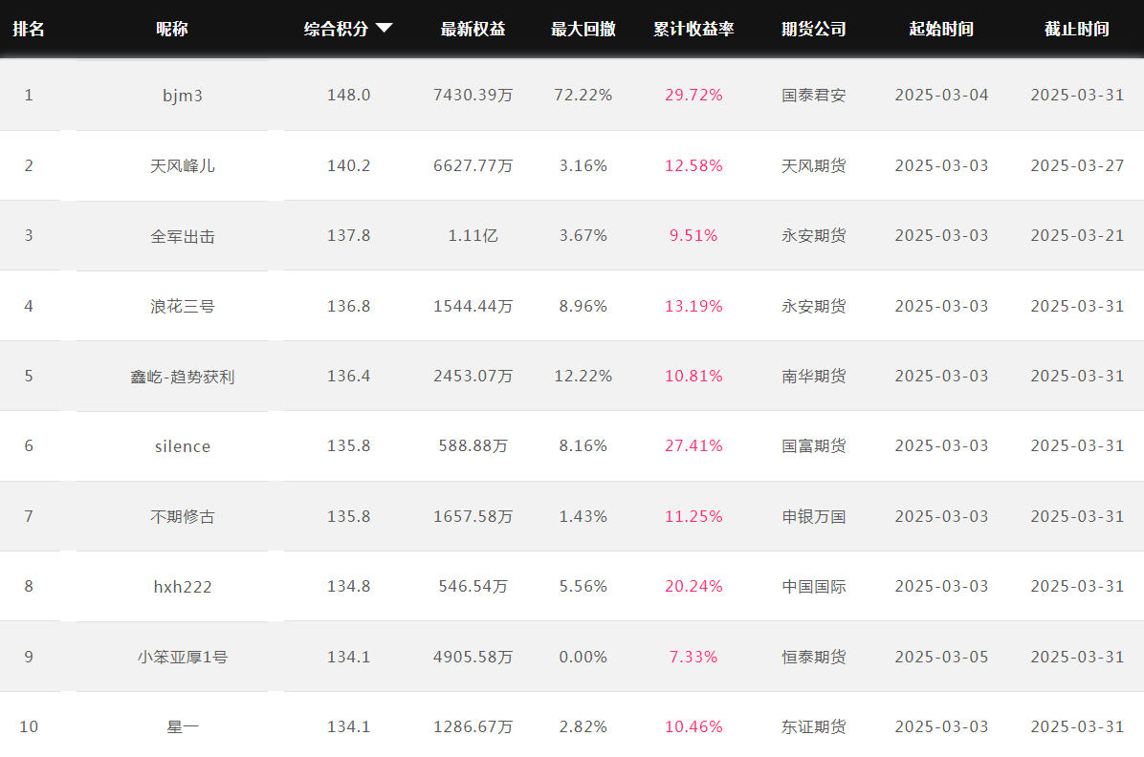The height and width of the screenshot is (757, 1144).
Task: Sort by 综合积分 descending arrow
Action: (384, 29)
